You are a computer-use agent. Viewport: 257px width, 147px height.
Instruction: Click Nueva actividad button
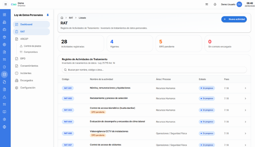coord(234,19)
